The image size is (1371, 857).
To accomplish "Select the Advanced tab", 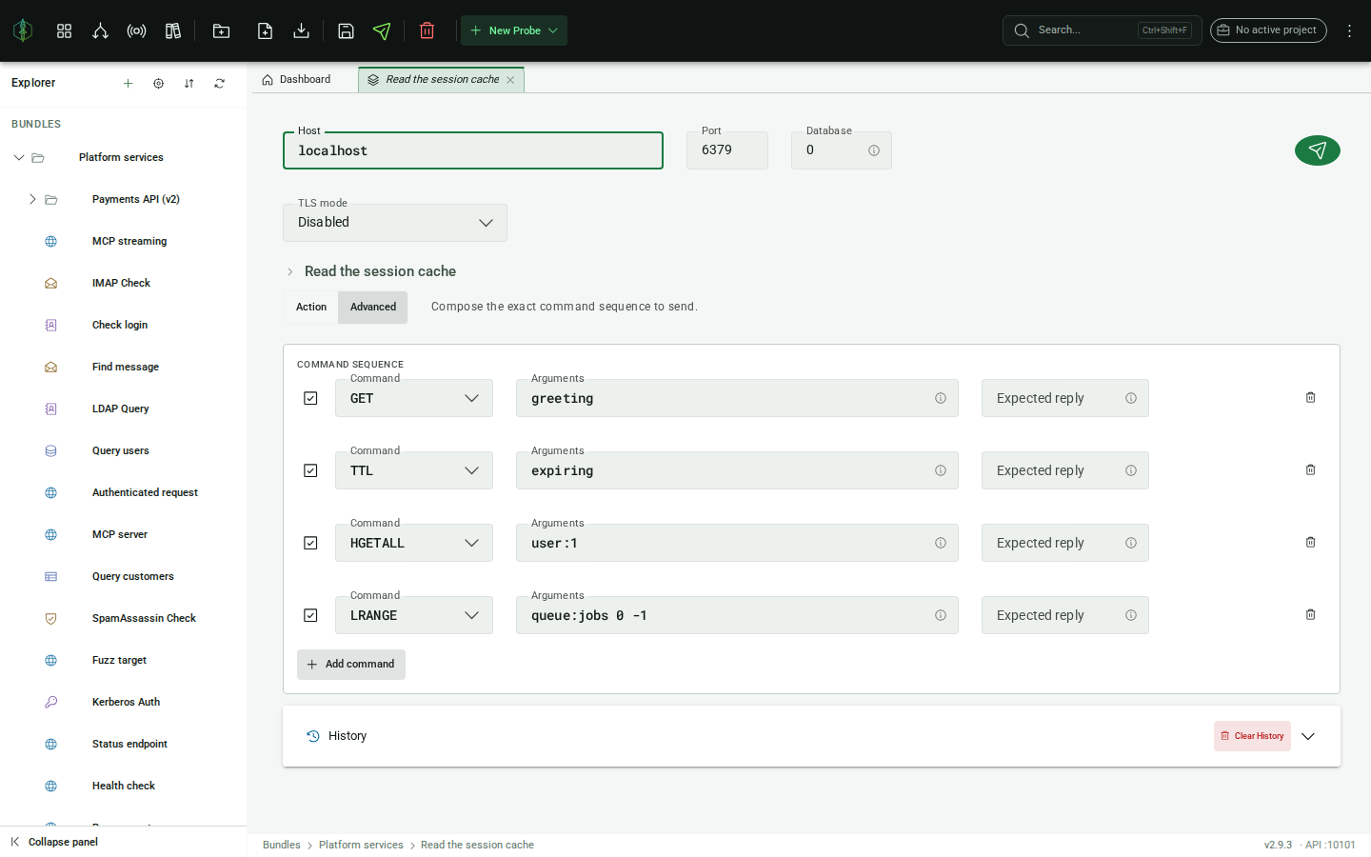I will (x=373, y=307).
